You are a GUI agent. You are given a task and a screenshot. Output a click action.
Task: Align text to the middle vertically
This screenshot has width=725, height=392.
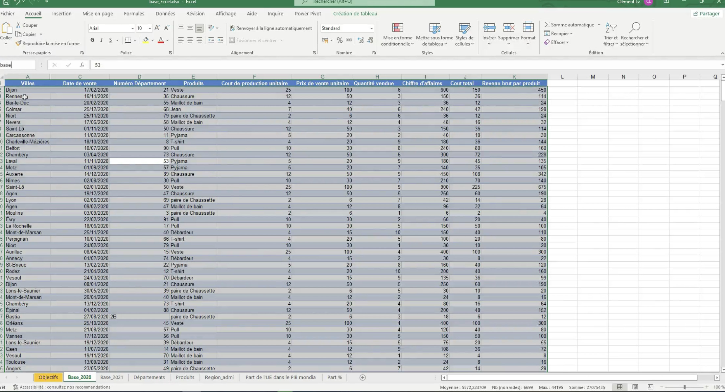point(190,28)
